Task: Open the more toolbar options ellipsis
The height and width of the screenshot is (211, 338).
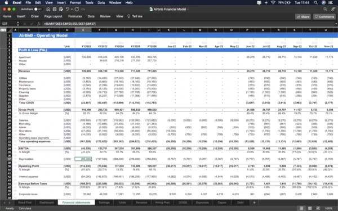Action: click(x=83, y=9)
